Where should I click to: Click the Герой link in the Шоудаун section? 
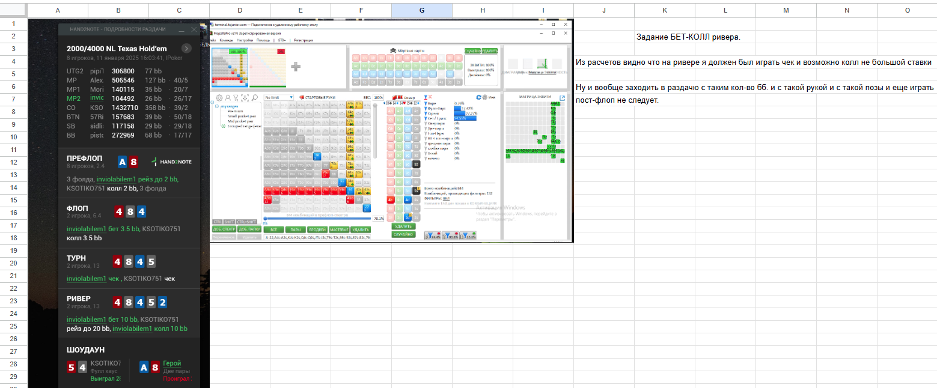[172, 363]
